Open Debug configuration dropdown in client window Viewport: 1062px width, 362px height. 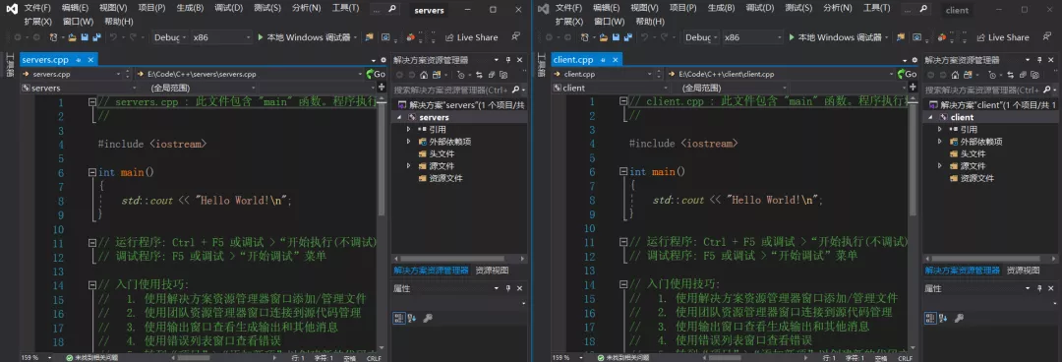(701, 37)
